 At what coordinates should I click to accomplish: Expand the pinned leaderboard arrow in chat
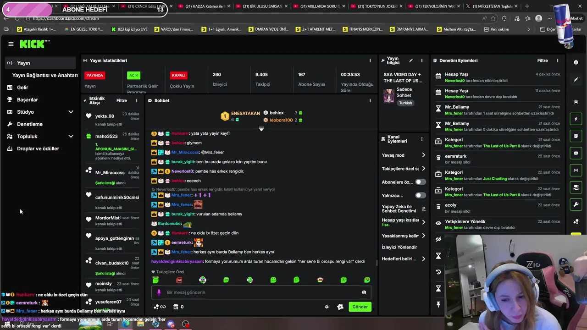click(x=261, y=129)
